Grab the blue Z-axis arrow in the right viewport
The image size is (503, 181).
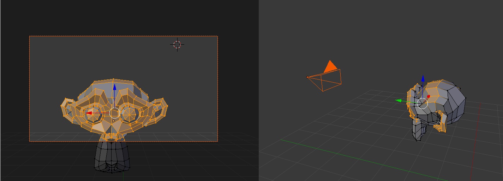pyautogui.click(x=423, y=78)
